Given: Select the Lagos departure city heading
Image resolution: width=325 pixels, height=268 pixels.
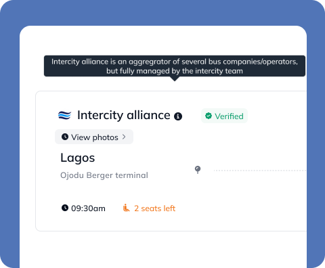Looking at the screenshot, I should [78, 158].
